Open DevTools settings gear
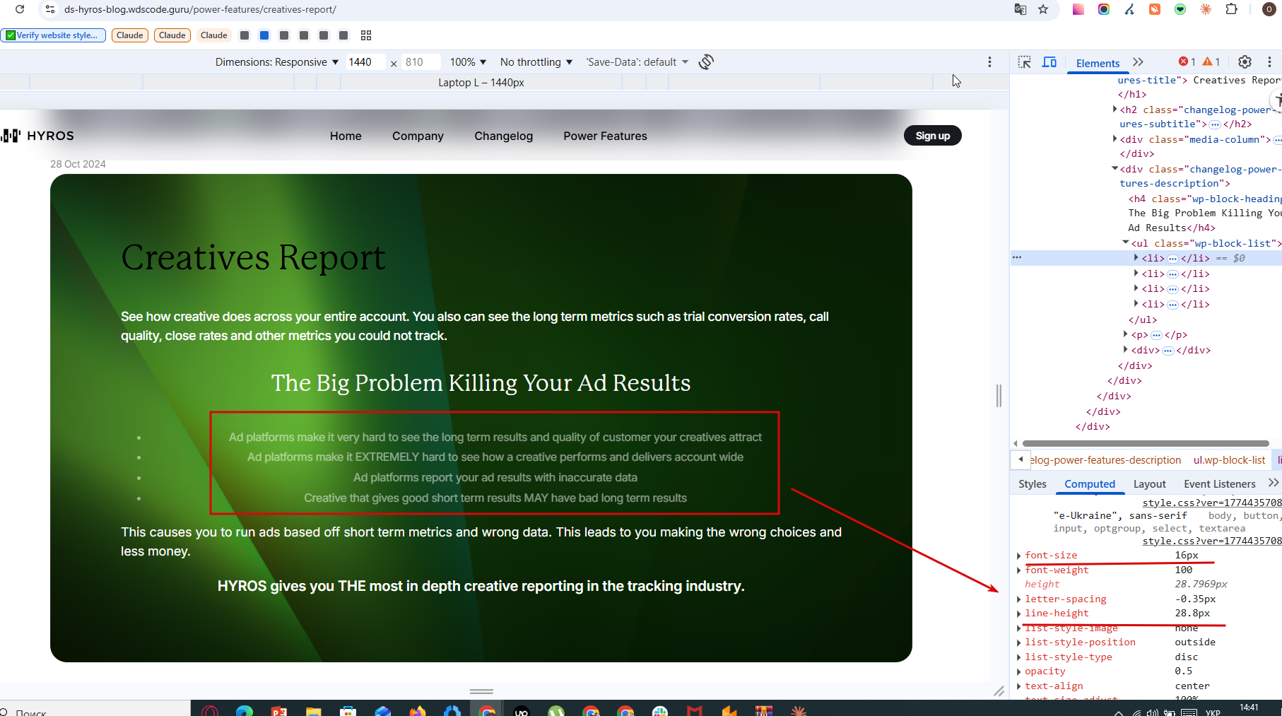This screenshot has width=1282, height=716. tap(1245, 62)
